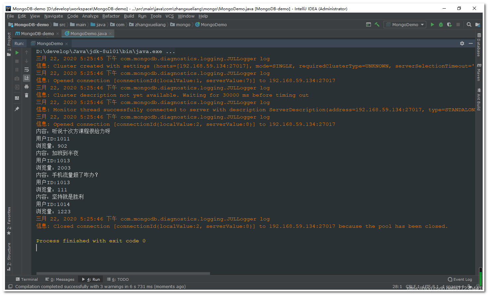This screenshot has height=295, width=488.
Task: Toggle Scroll to End in the console
Action: [27, 78]
